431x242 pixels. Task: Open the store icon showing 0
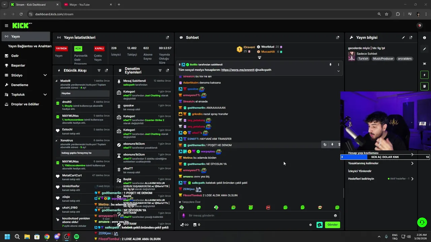pyautogui.click(x=197, y=225)
